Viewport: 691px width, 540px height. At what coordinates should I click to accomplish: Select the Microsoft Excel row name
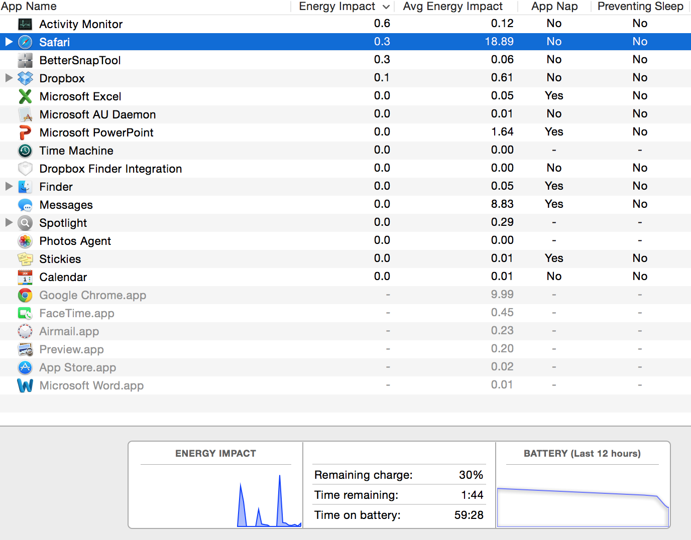point(80,96)
